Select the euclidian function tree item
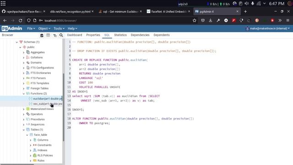This screenshot has height=165, width=293. (x=48, y=99)
